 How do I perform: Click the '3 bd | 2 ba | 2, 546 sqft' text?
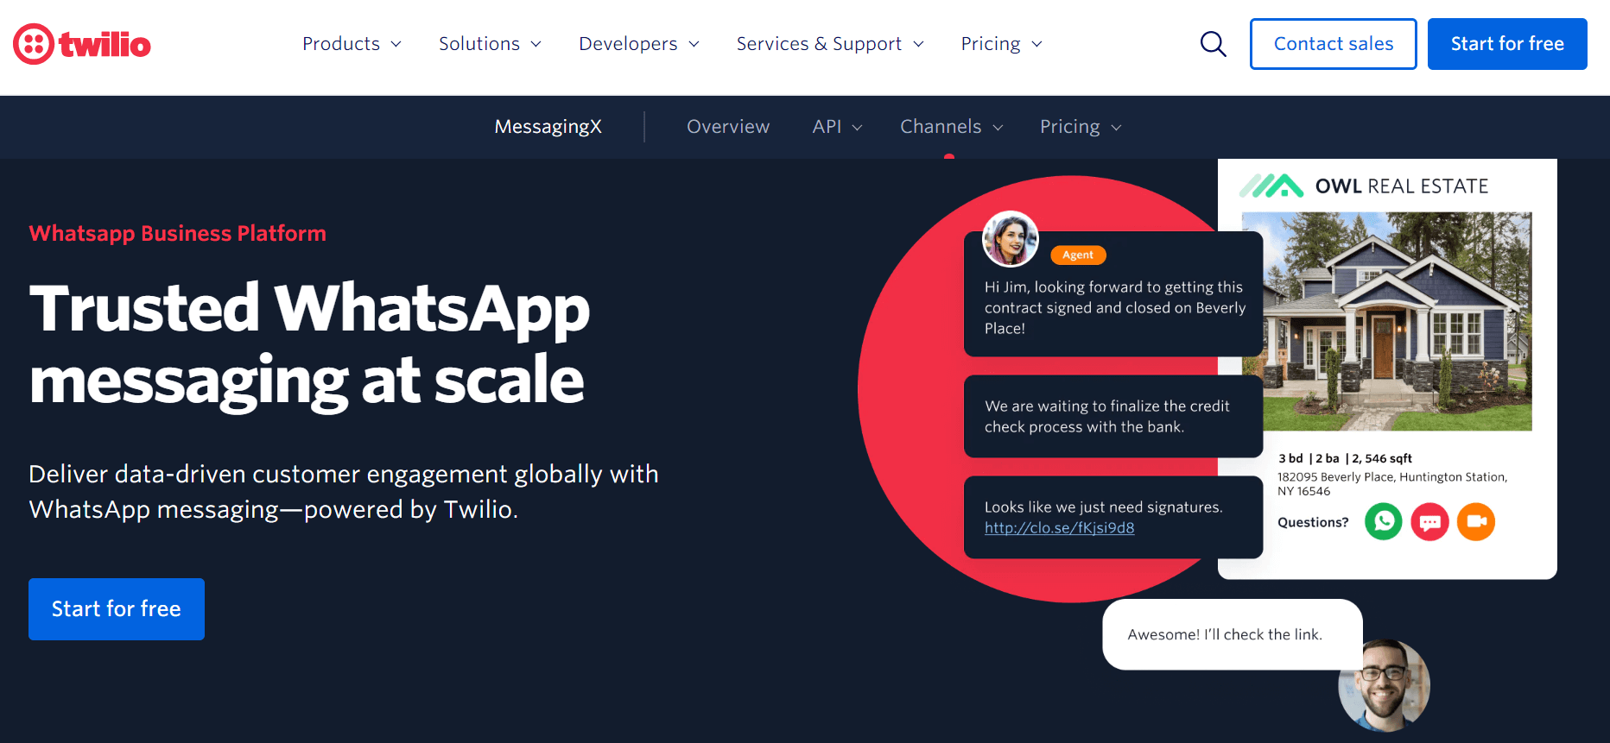point(1345,458)
